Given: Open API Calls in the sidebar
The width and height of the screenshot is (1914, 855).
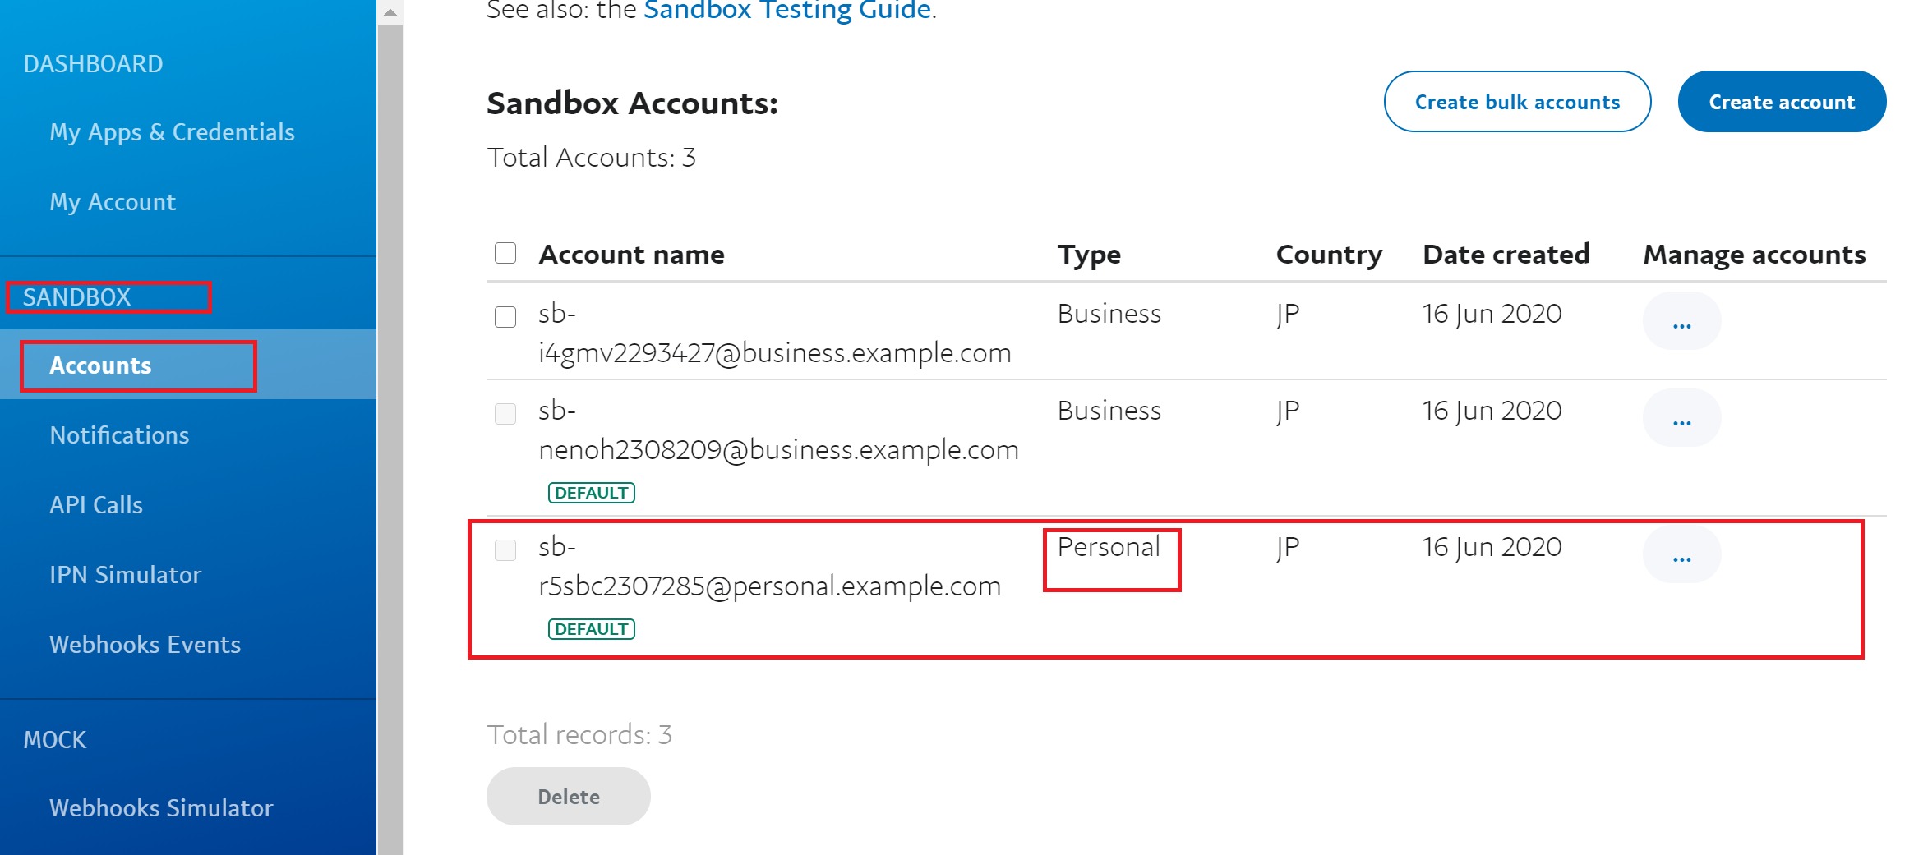Looking at the screenshot, I should pyautogui.click(x=96, y=505).
